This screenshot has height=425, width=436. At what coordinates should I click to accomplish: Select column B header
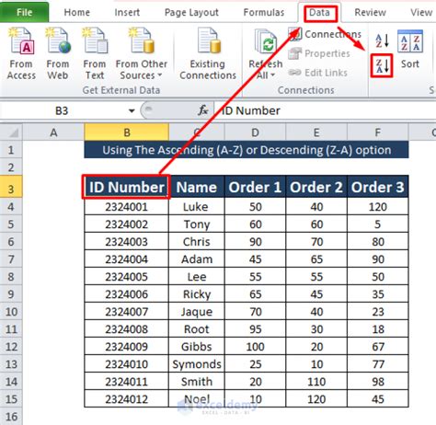point(127,132)
